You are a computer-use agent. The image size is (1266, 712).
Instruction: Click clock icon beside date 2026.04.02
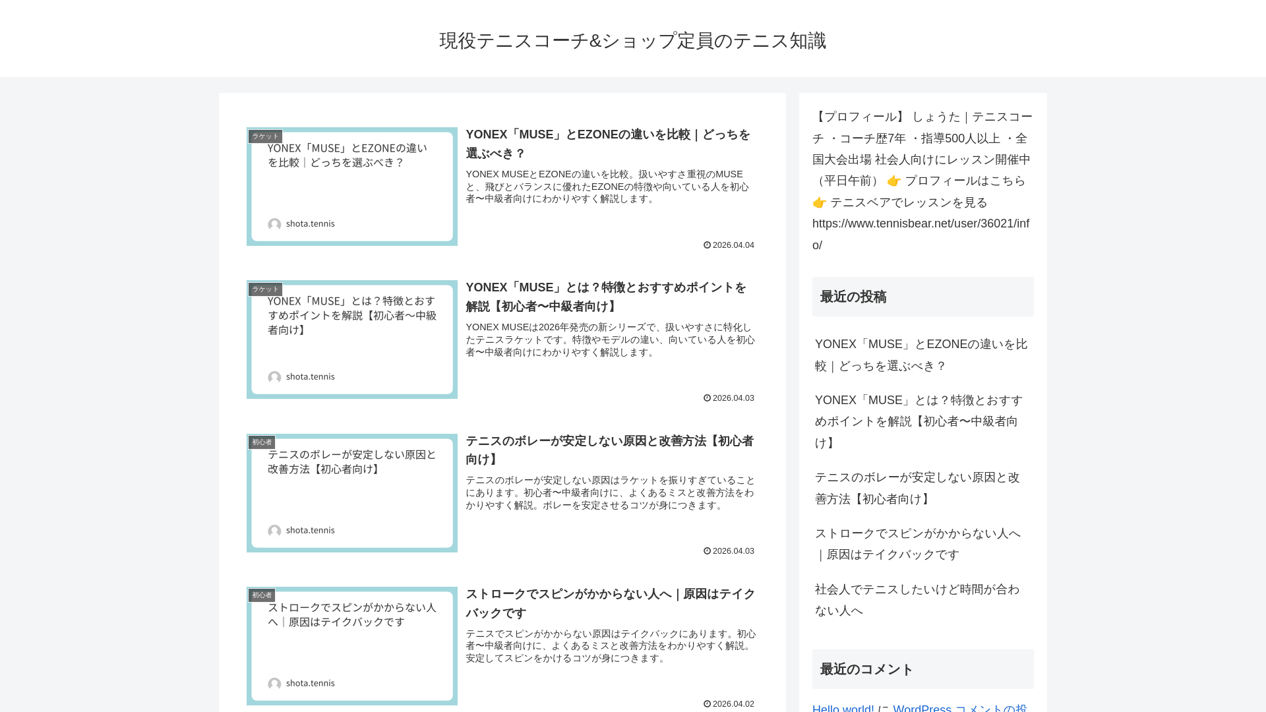[707, 704]
